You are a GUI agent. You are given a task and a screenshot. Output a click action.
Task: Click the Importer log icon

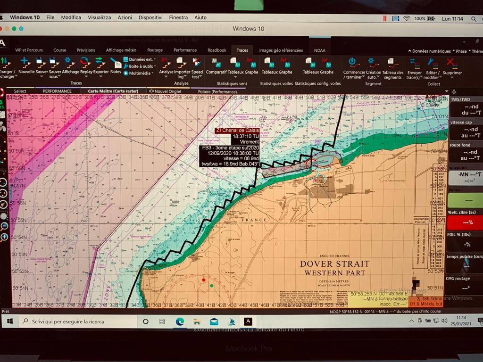[x=182, y=63]
